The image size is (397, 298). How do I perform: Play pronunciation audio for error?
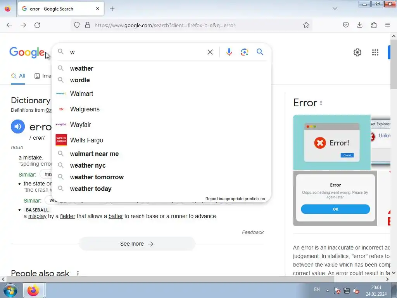[x=18, y=126]
